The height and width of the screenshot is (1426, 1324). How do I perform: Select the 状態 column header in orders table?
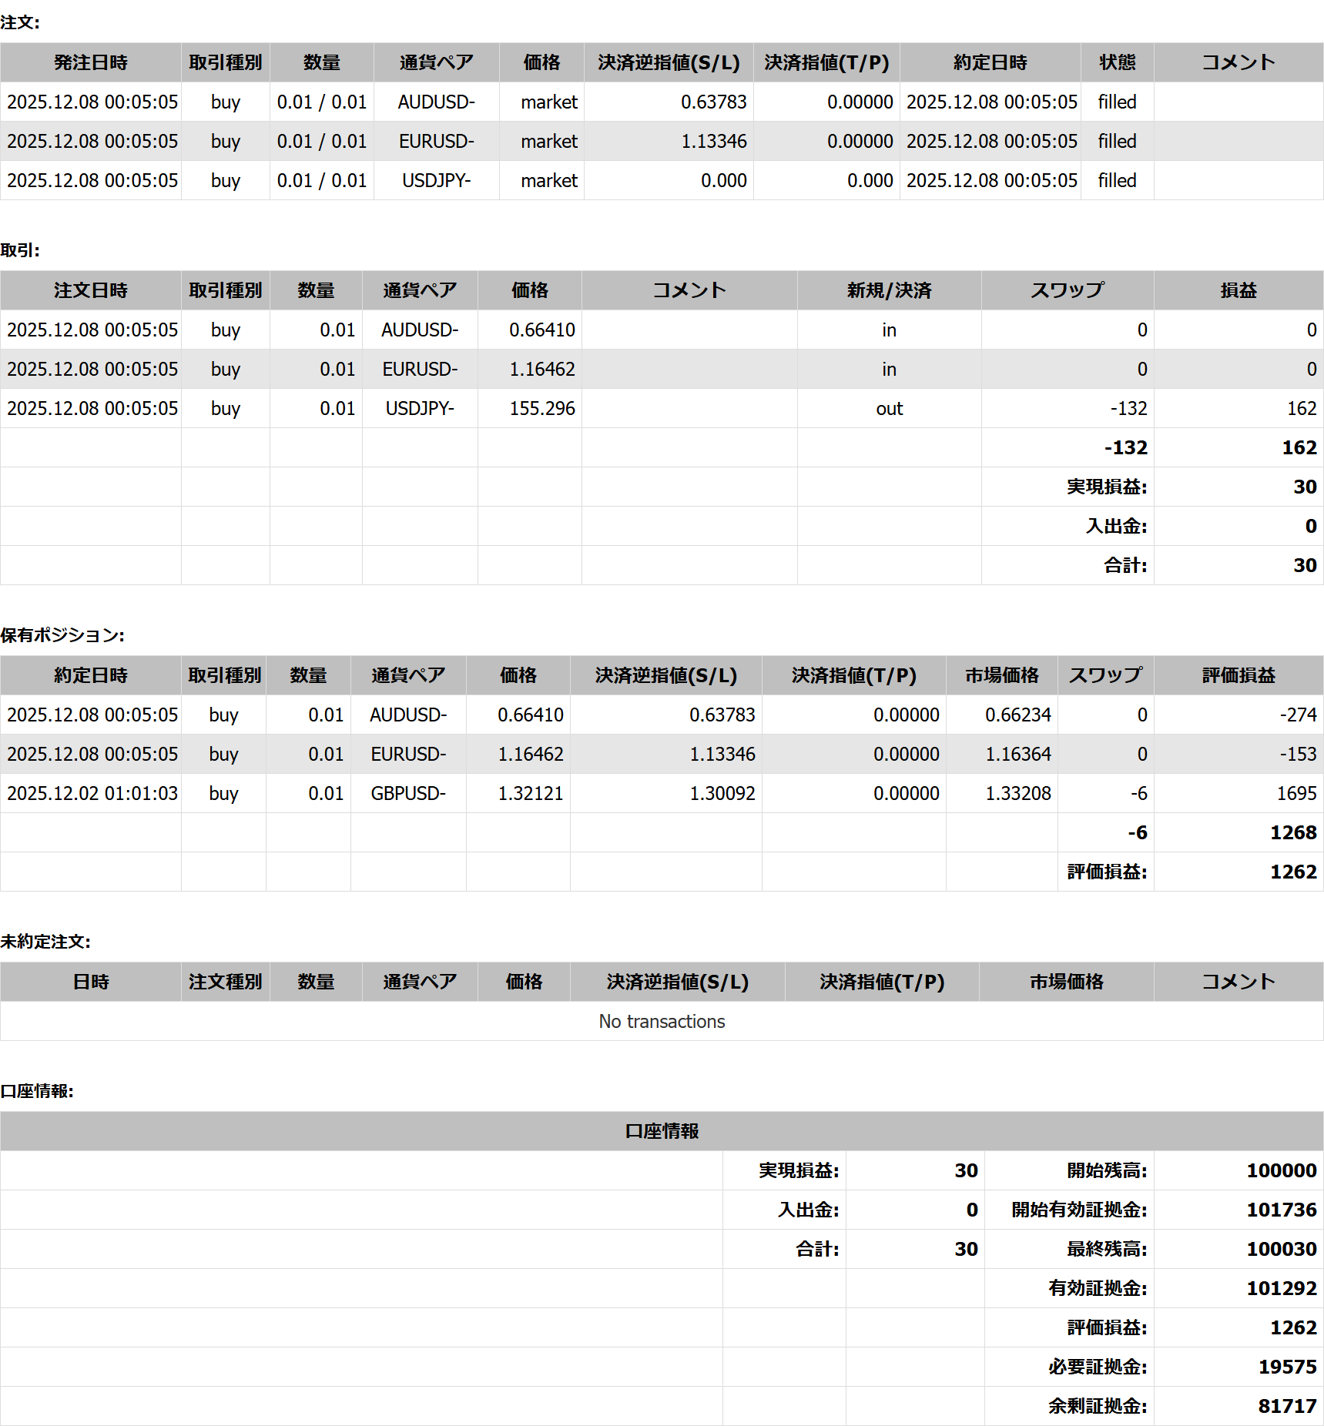coord(1117,62)
